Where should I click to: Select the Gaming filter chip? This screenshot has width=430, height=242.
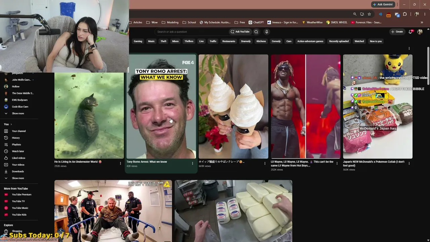tap(138, 41)
